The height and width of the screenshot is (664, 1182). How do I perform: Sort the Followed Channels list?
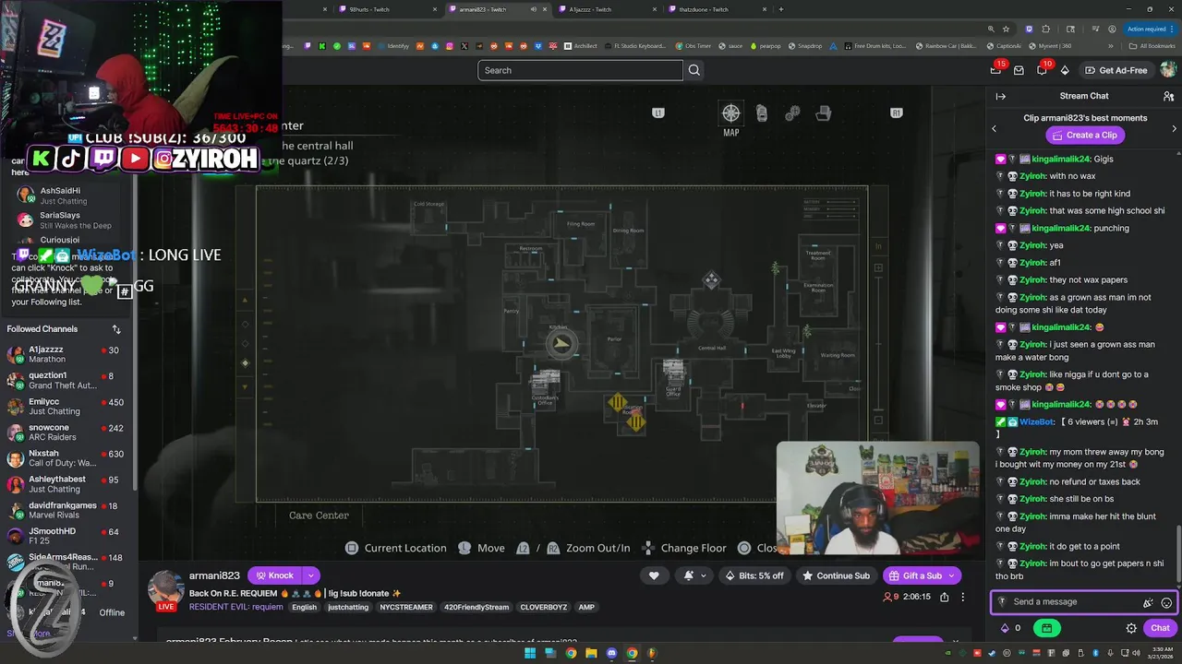(x=116, y=329)
